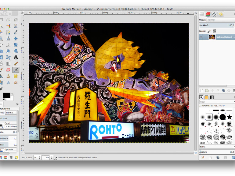Viewport: 235px width, 176px height.
Task: Select the Nebuta Matsuri layer thumbnail
Action: [x=212, y=37]
